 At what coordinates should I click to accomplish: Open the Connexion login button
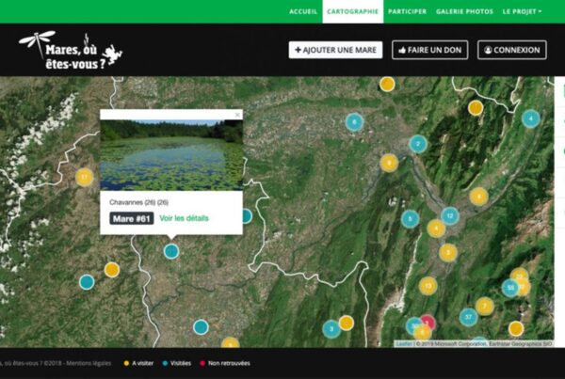[511, 50]
